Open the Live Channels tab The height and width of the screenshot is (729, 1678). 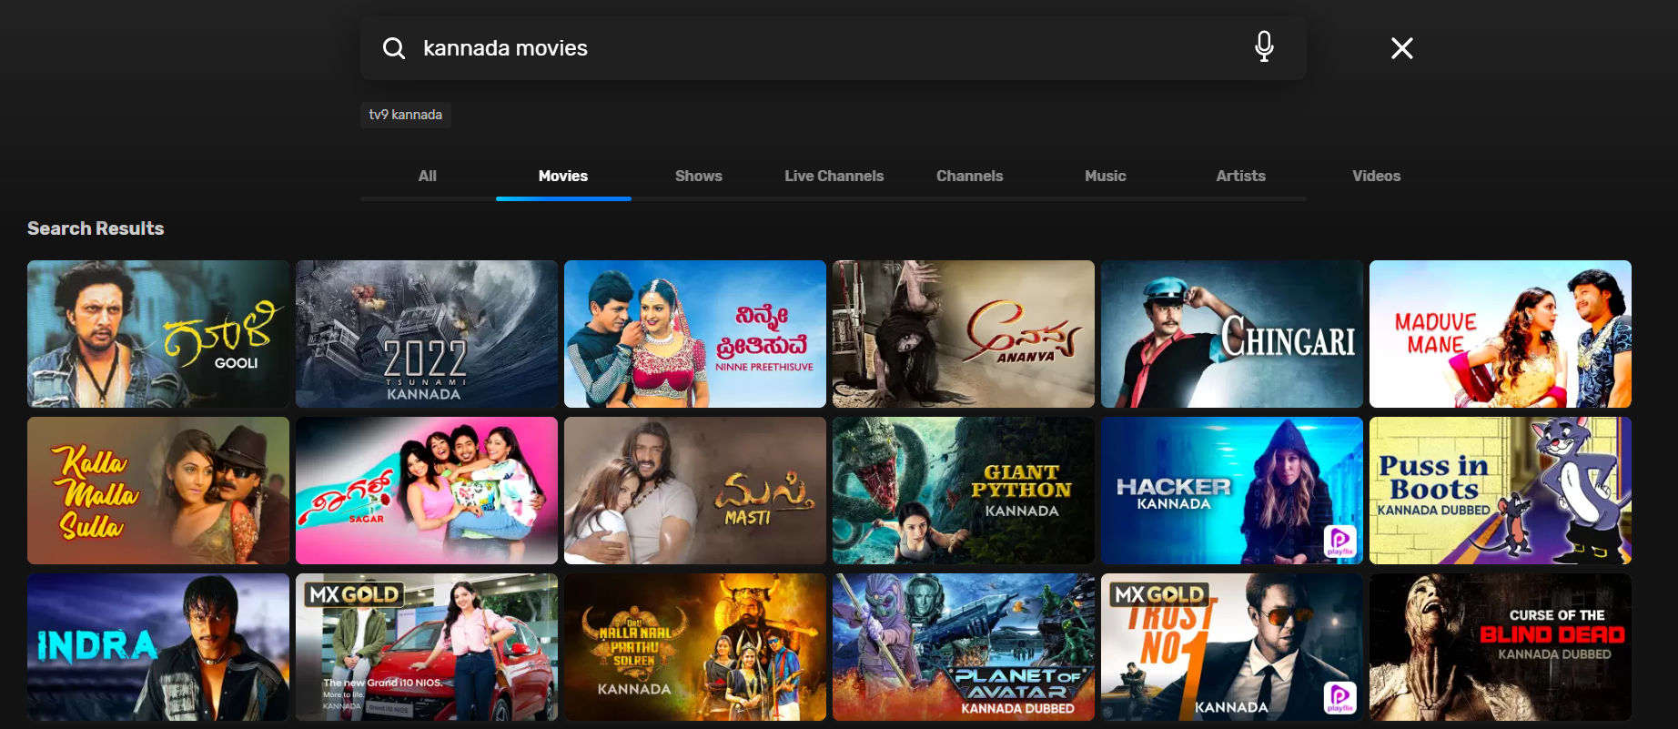tap(834, 177)
